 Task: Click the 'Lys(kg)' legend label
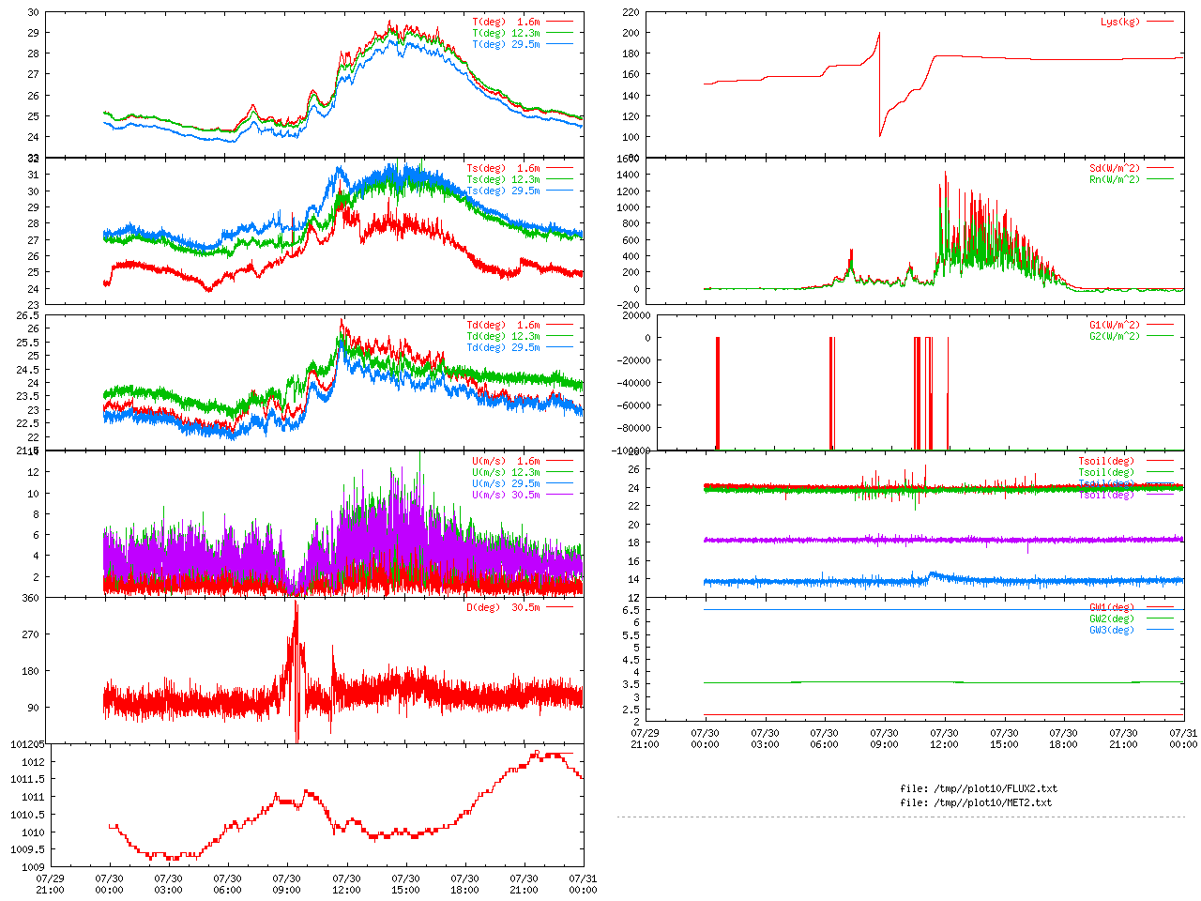click(1120, 22)
